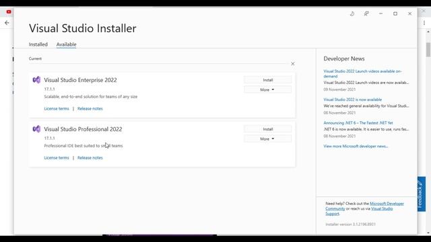Viewport: 431px width, 242px height.
Task: Click the Current section label
Action: click(35, 58)
